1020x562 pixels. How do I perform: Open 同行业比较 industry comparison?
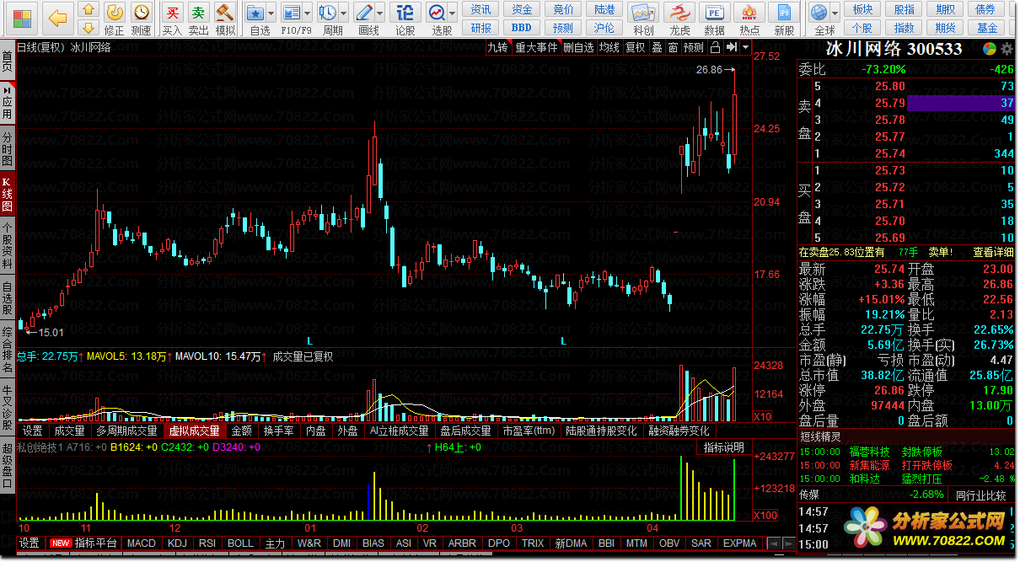pos(981,495)
